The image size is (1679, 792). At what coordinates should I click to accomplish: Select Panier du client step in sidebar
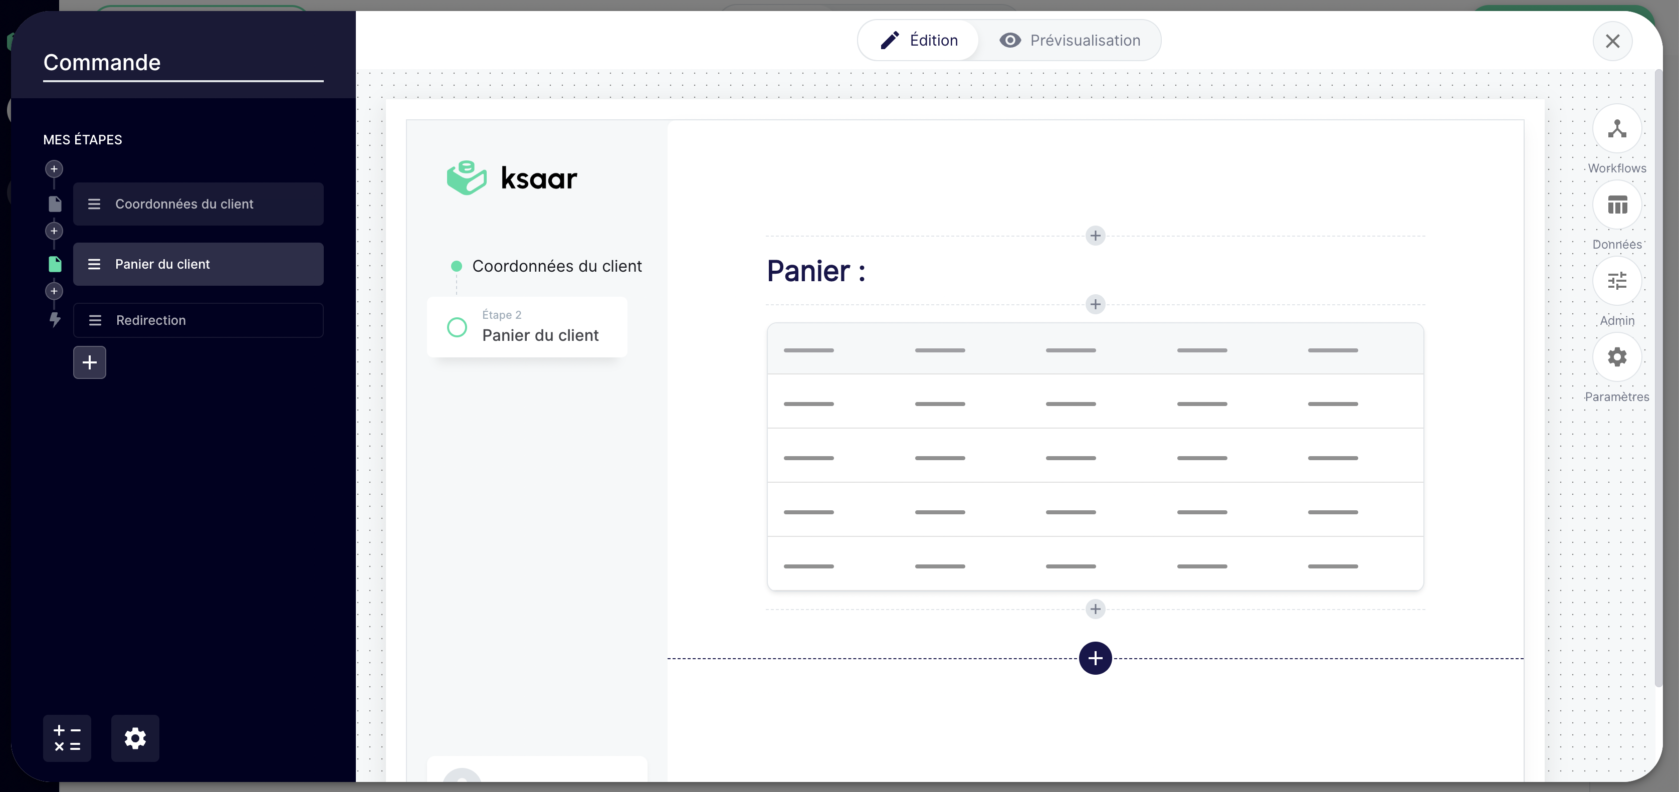pos(198,264)
